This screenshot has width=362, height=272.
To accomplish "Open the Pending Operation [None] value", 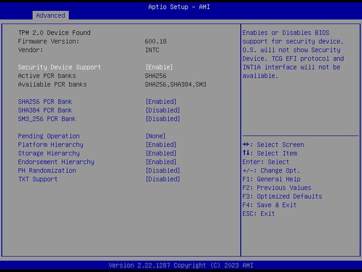I will (156, 136).
